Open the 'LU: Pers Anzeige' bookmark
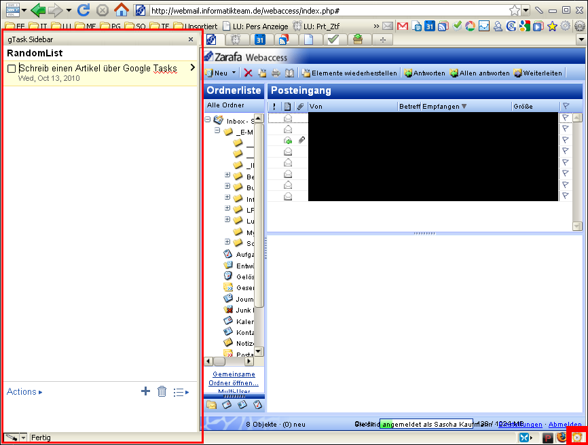588x445 pixels. [255, 26]
